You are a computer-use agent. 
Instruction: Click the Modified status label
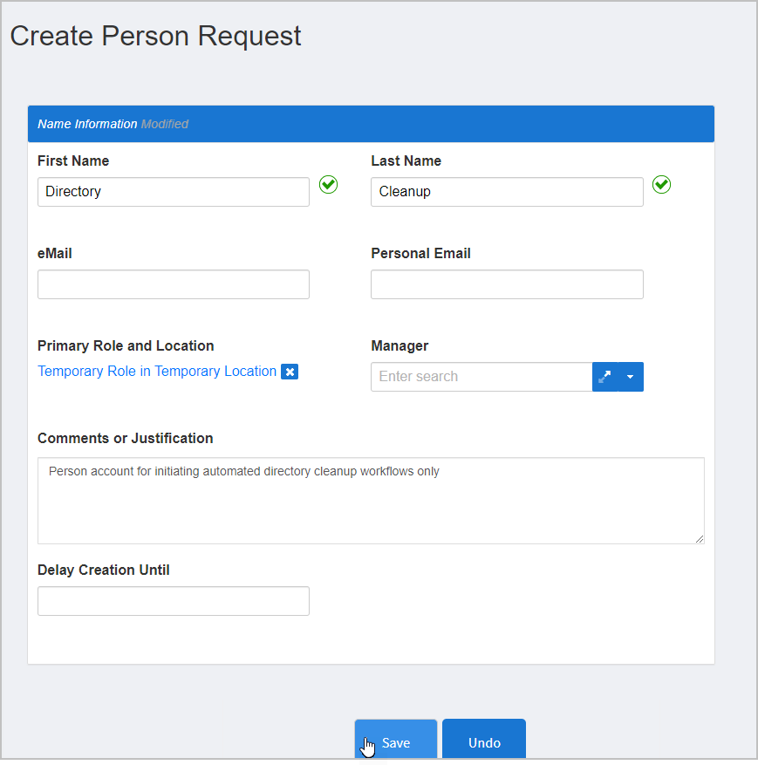[165, 124]
